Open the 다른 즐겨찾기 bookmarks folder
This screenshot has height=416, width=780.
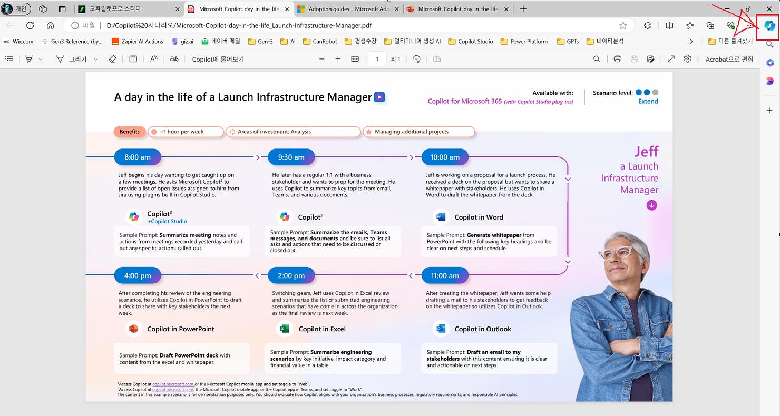click(730, 41)
